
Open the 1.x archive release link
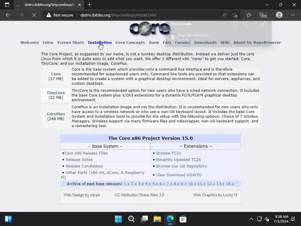(x=127, y=184)
